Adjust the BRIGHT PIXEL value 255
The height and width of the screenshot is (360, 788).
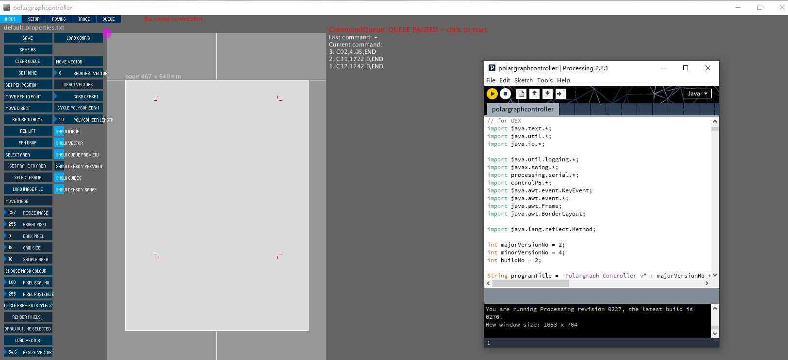28,224
